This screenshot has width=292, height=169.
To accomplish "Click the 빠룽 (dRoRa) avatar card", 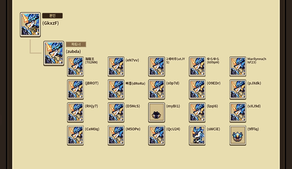I will 116,89.
